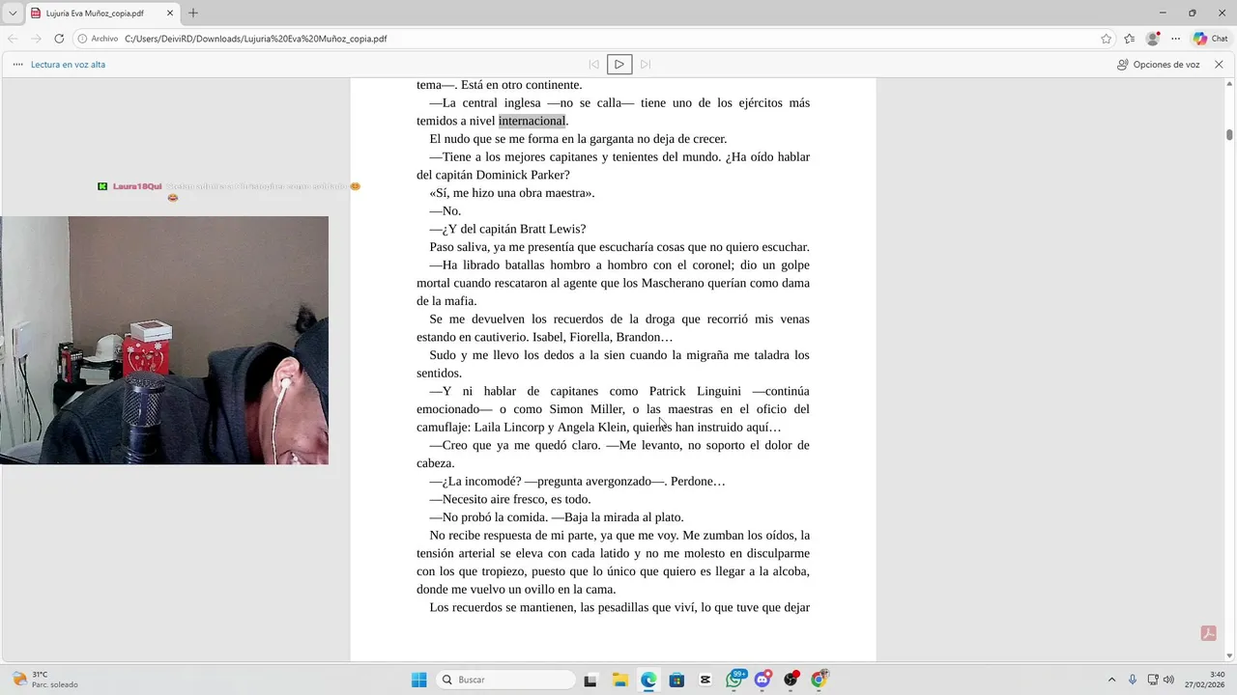Open WhatsApp from the taskbar
Image resolution: width=1237 pixels, height=695 pixels.
coord(734,680)
